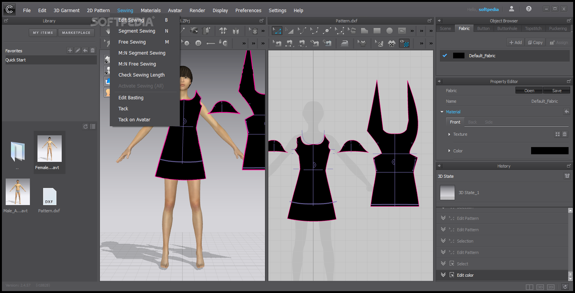Select the Edit Curvature tool icon

[x=302, y=31]
